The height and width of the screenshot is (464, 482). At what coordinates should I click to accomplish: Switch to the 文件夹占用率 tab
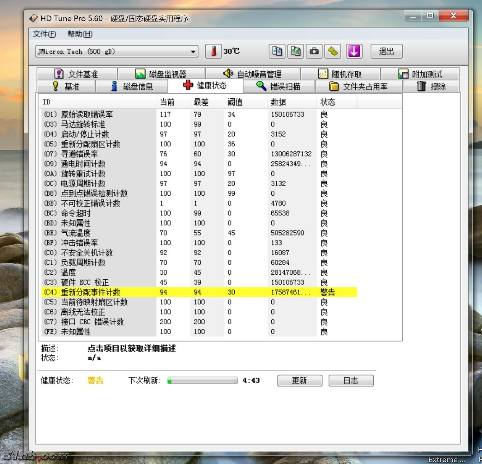(x=359, y=86)
